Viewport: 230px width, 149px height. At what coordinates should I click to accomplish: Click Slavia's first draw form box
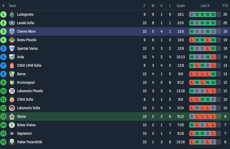[x=192, y=116]
